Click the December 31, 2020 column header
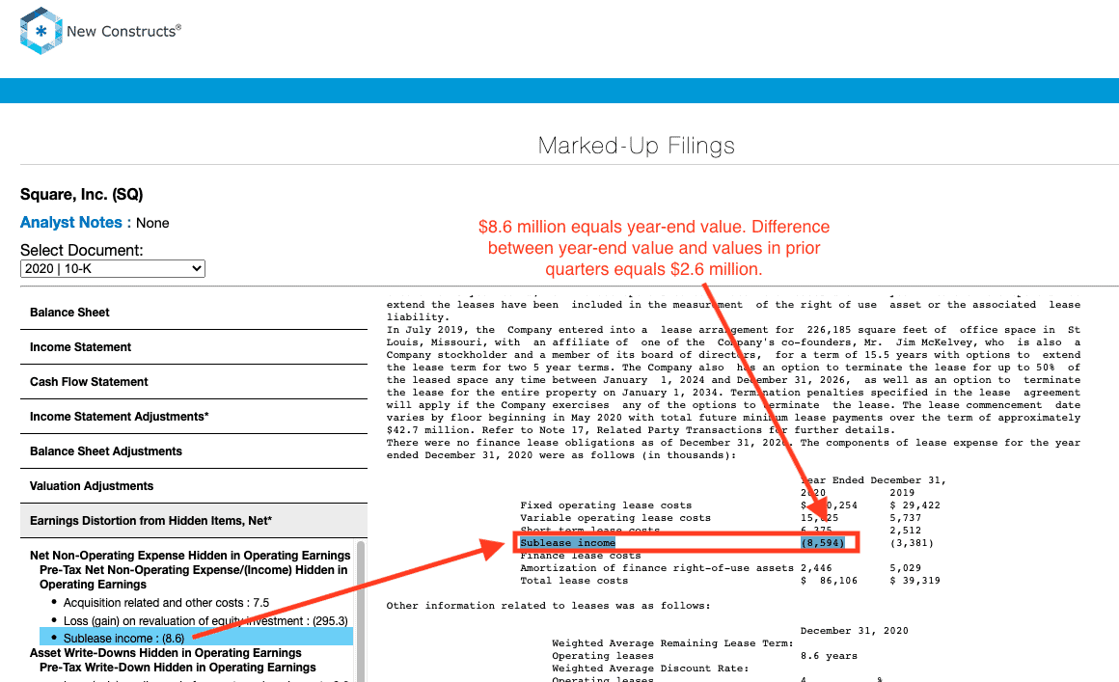1119x682 pixels. (x=855, y=631)
